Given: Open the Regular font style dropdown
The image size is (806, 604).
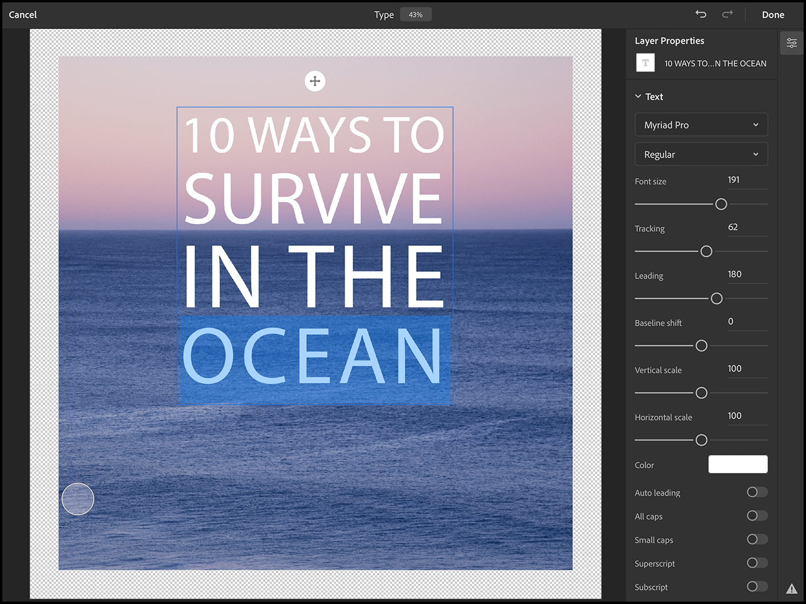Looking at the screenshot, I should tap(701, 154).
